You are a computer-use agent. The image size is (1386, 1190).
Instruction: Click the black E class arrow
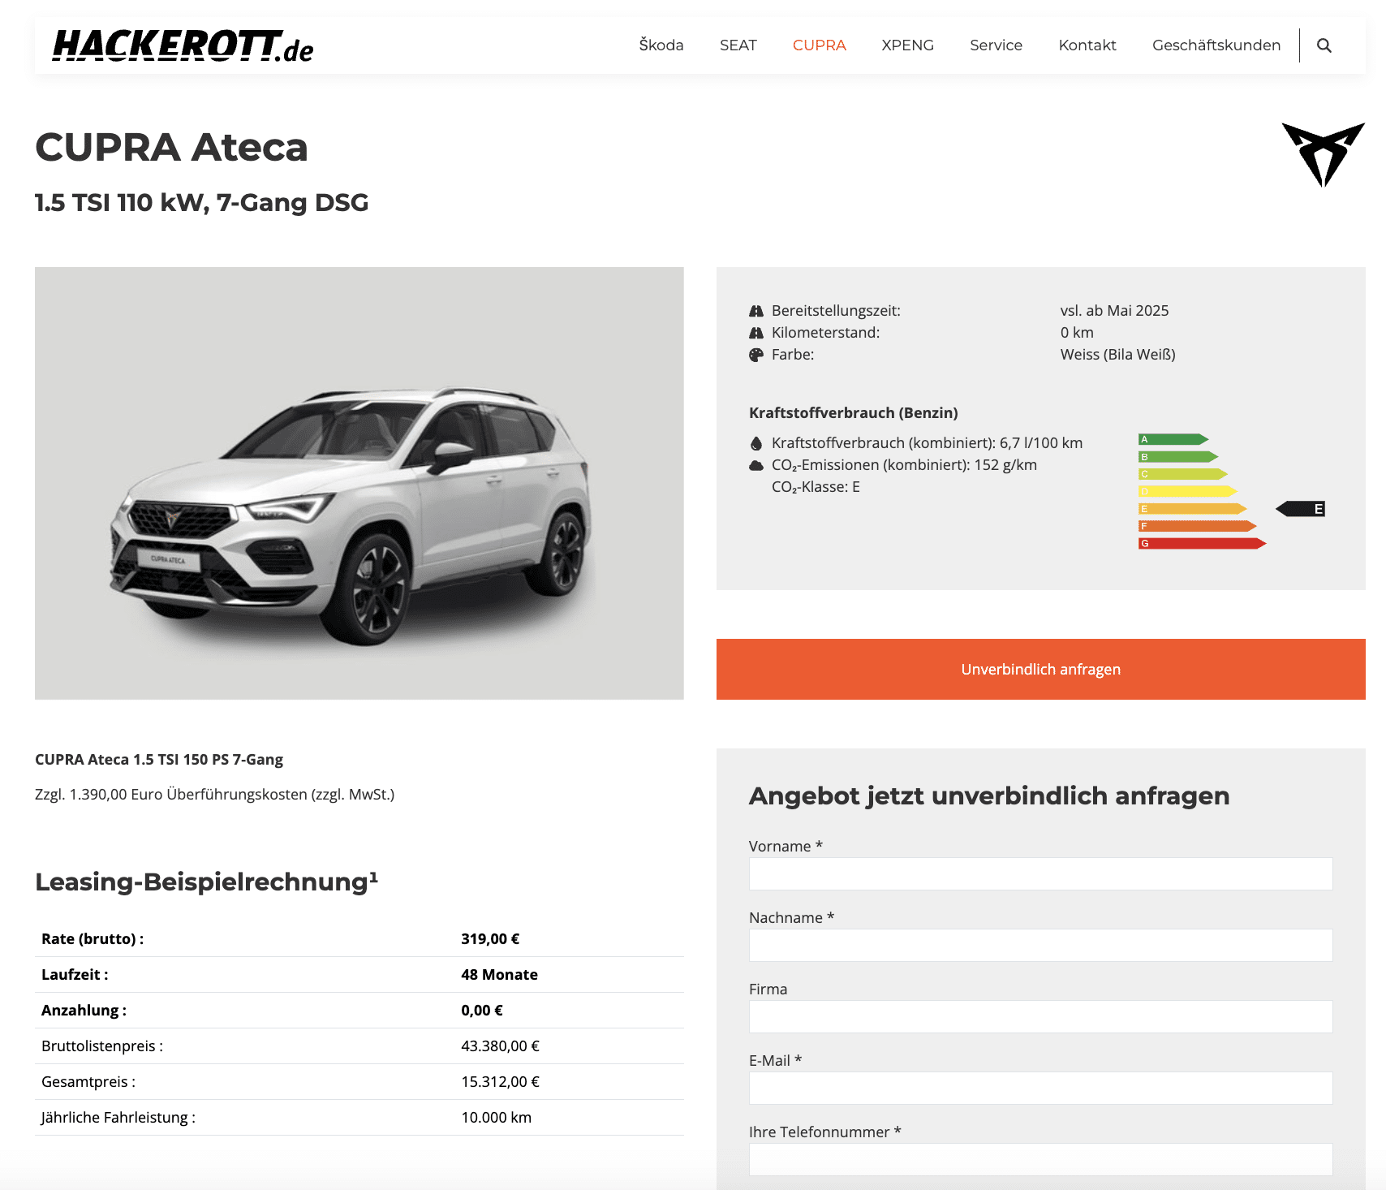pyautogui.click(x=1300, y=509)
